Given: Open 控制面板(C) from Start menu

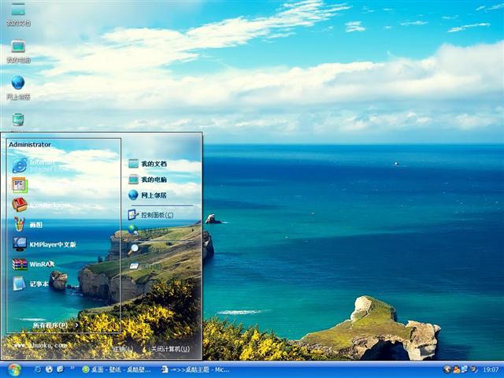Looking at the screenshot, I should [150, 215].
